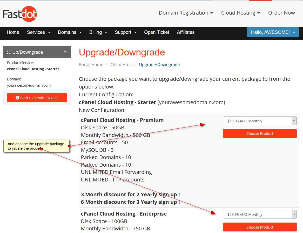
Task: Open the $19.95 AUD Monthly billing dropdown
Action: (x=260, y=121)
